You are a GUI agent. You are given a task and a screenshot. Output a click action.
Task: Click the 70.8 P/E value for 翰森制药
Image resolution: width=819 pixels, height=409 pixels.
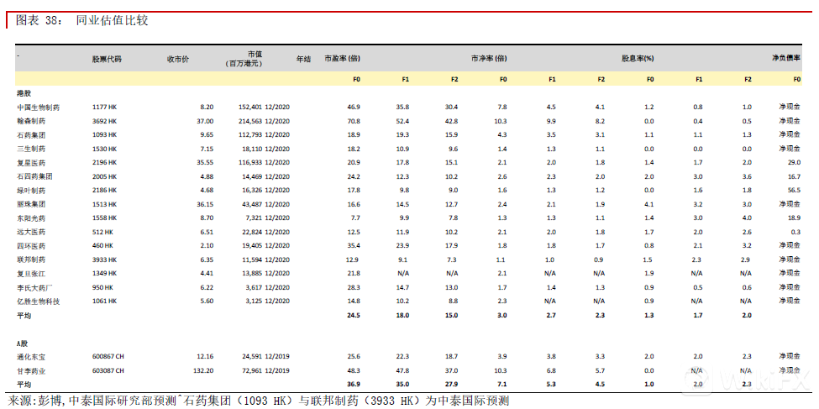(x=354, y=121)
